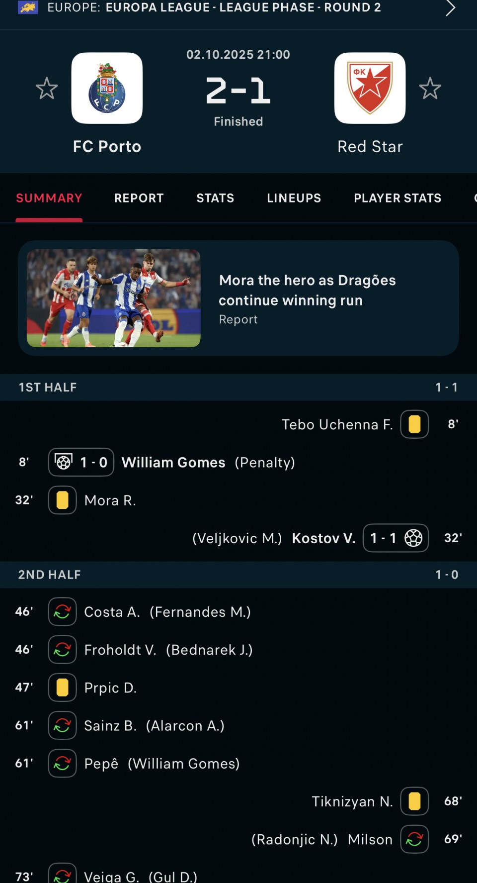Click Tiknizyan N. yellow card icon
The height and width of the screenshot is (883, 477).
tap(414, 801)
